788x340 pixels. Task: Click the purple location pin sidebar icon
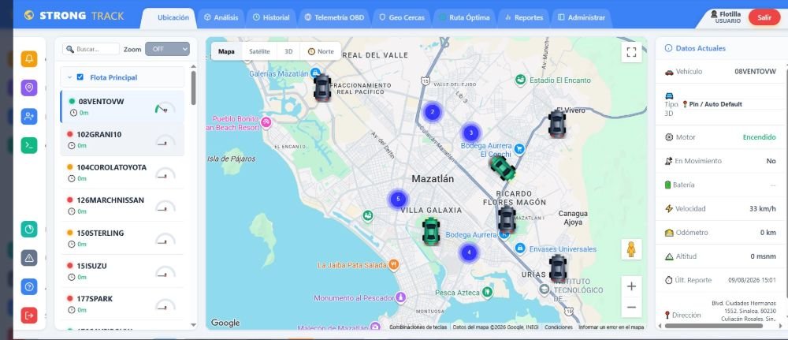click(29, 88)
